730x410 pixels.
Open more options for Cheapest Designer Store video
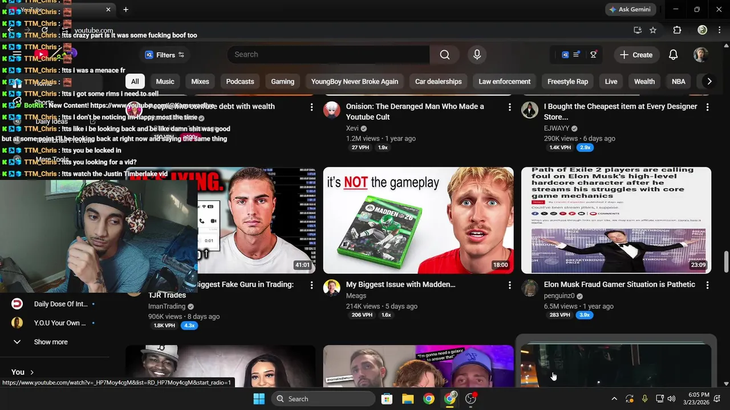pos(707,107)
